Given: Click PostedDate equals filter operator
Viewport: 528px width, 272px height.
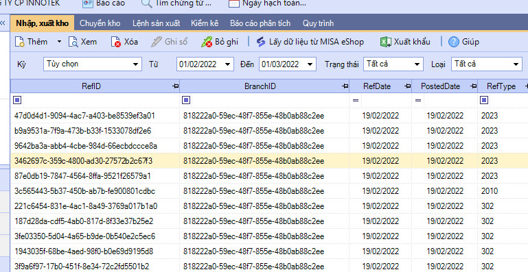Looking at the screenshot, I should point(418,100).
